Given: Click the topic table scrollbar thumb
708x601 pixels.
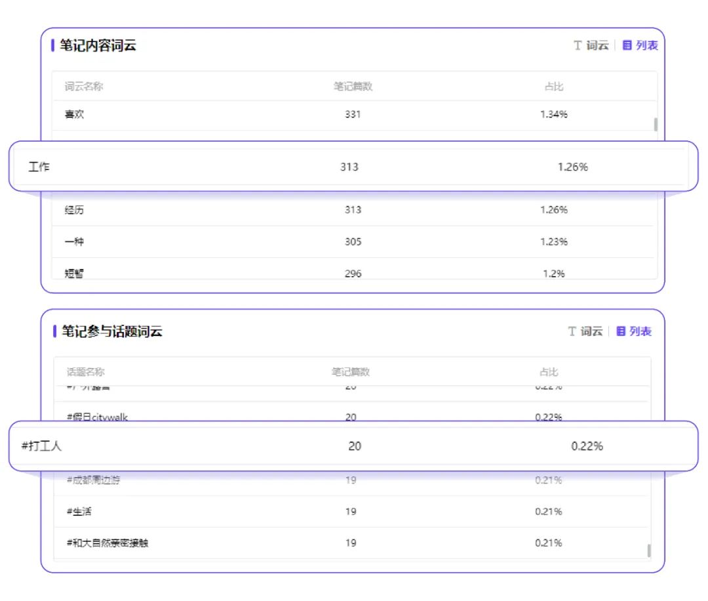Looking at the screenshot, I should coord(649,550).
